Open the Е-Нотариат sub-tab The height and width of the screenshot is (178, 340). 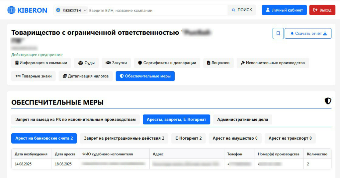tap(188, 138)
